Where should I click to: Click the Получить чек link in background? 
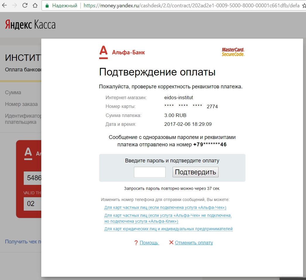coord(23,242)
